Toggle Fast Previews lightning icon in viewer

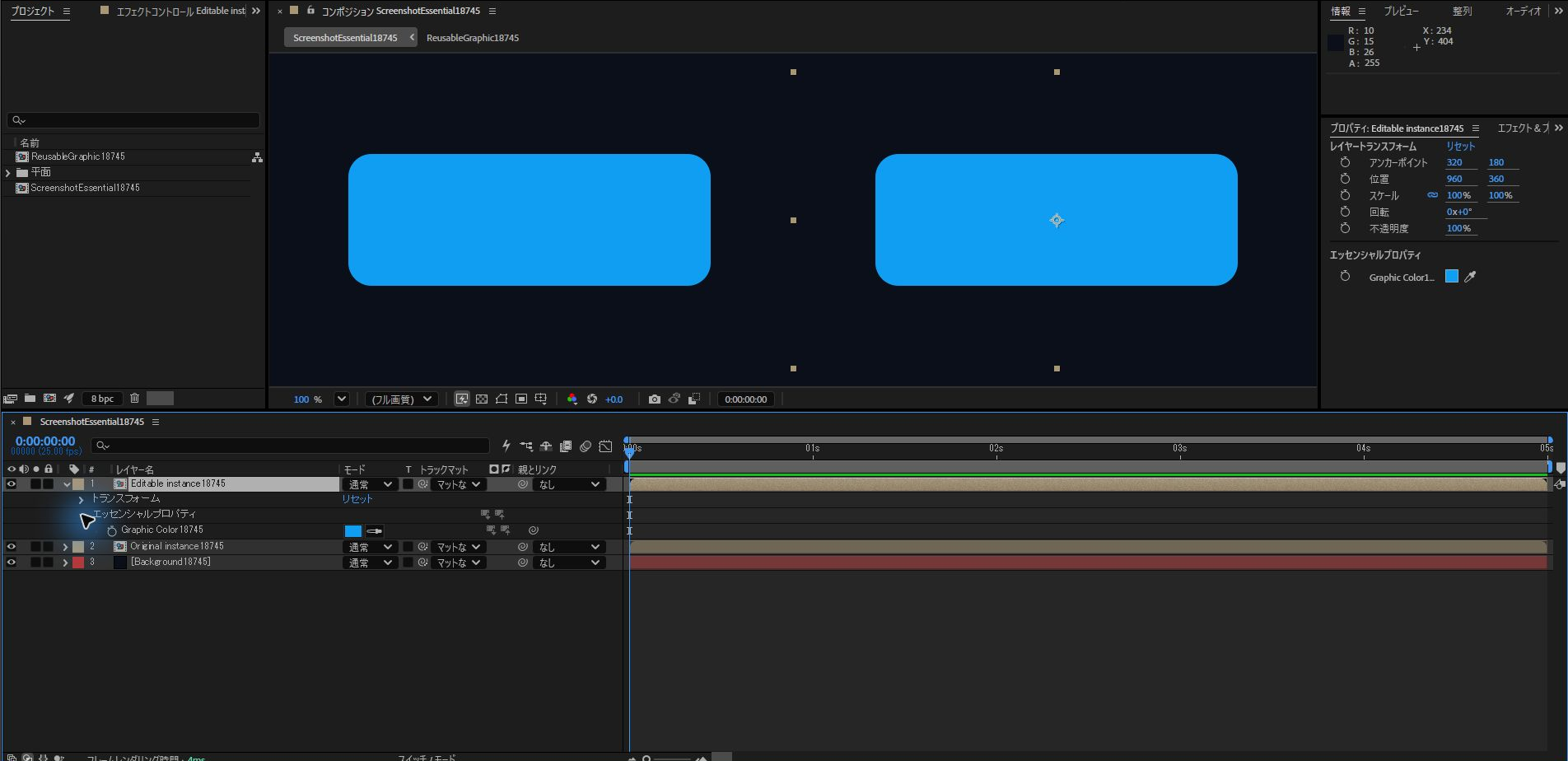pyautogui.click(x=462, y=399)
